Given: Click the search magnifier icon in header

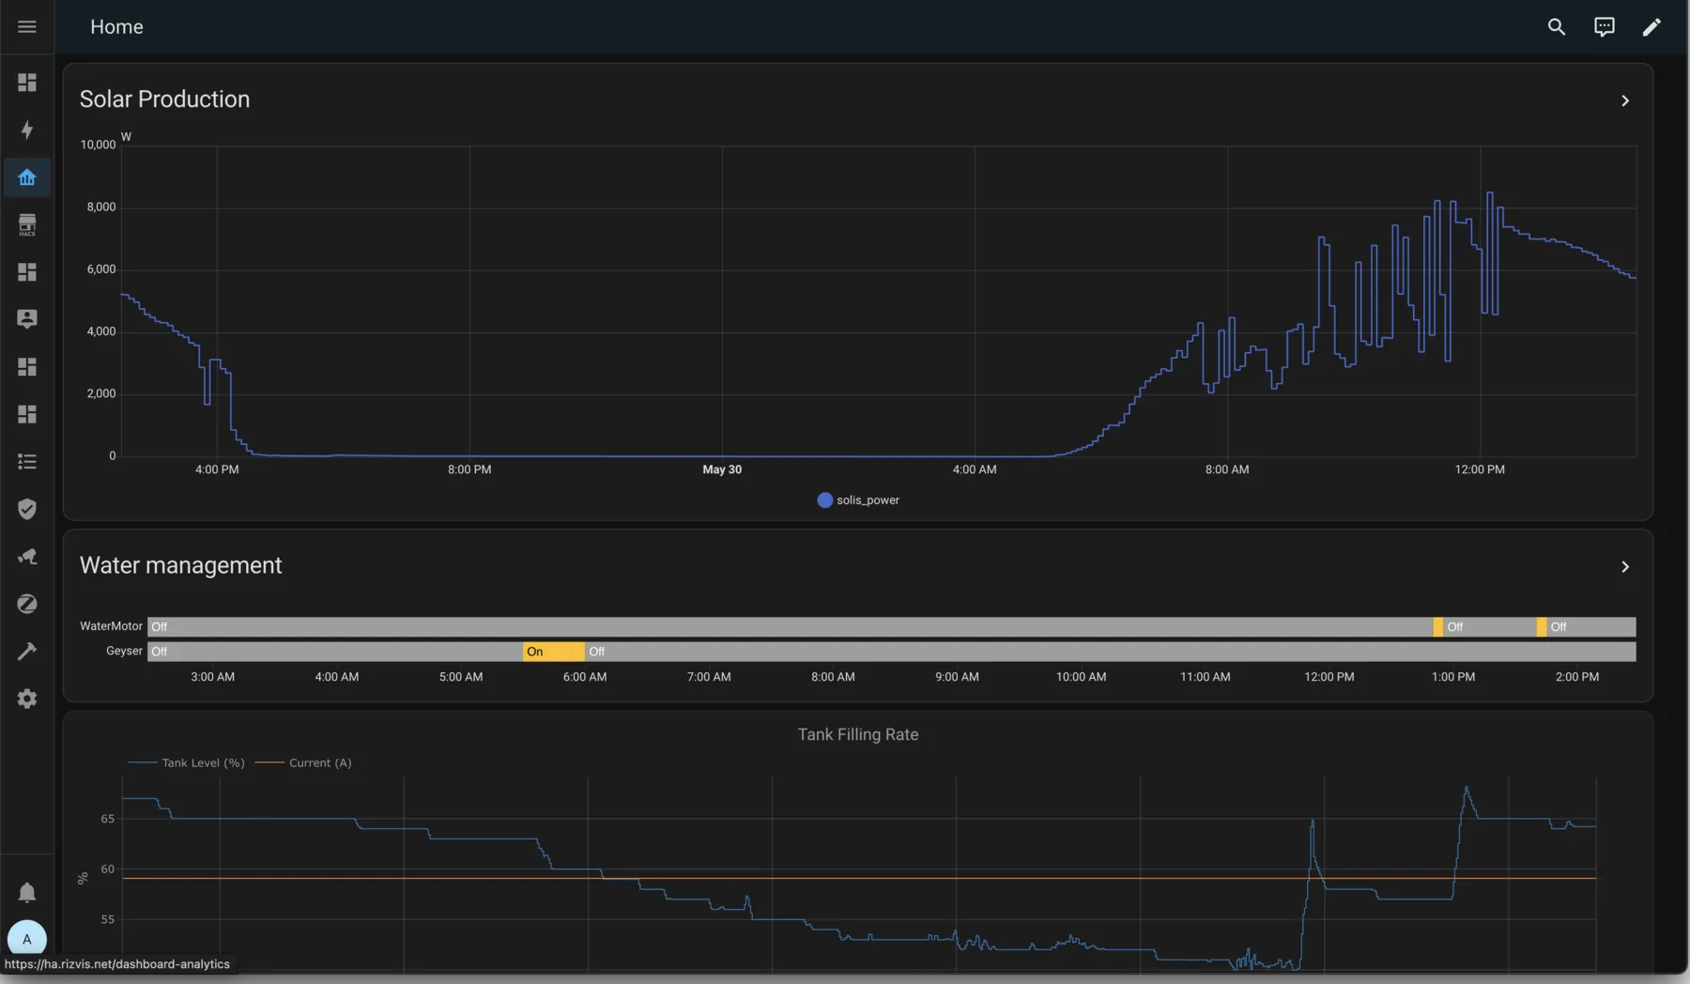Looking at the screenshot, I should (x=1557, y=27).
